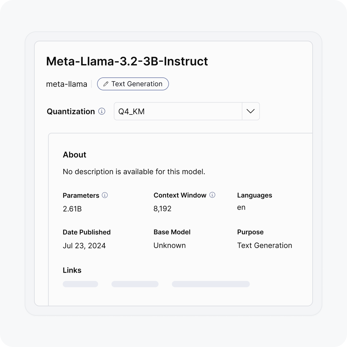Open the middle placeholder link under Links
The image size is (347, 347).
pos(135,284)
